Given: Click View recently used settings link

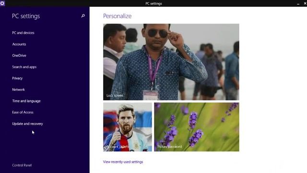Looking at the screenshot, I should (x=123, y=162).
